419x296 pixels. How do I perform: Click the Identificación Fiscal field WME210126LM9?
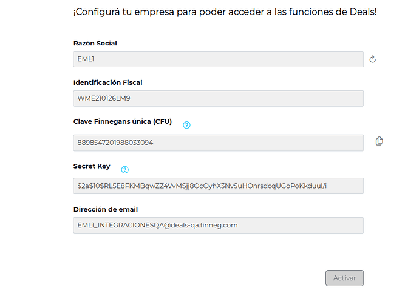point(217,98)
